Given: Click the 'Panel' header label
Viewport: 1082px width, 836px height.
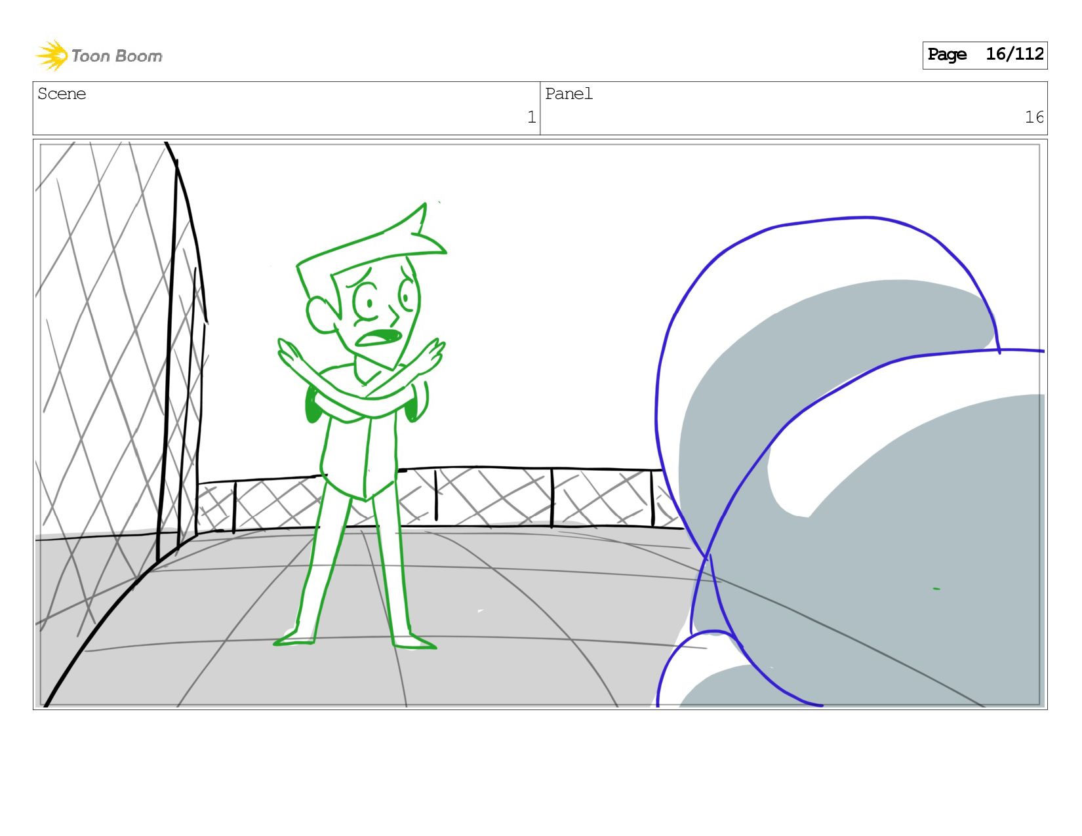Looking at the screenshot, I should pos(569,94).
